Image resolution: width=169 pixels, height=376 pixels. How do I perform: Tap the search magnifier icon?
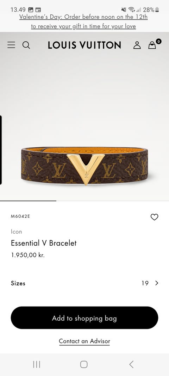(x=26, y=45)
